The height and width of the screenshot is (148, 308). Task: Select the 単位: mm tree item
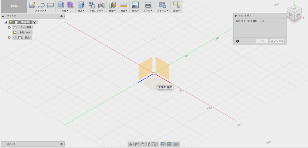pos(22,32)
